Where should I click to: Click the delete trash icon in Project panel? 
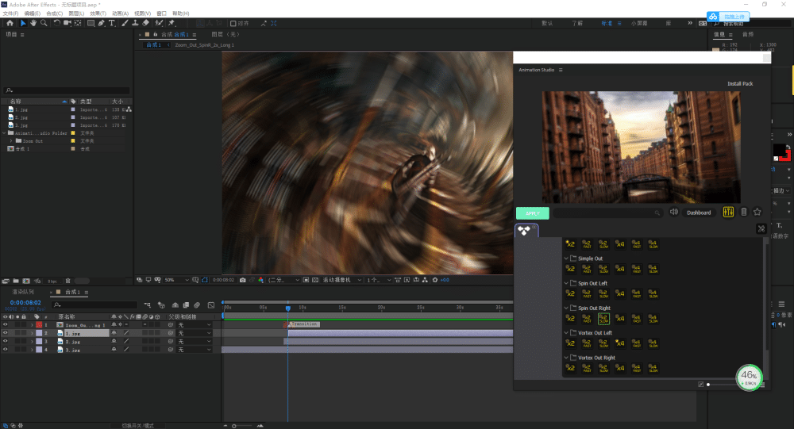pos(67,281)
